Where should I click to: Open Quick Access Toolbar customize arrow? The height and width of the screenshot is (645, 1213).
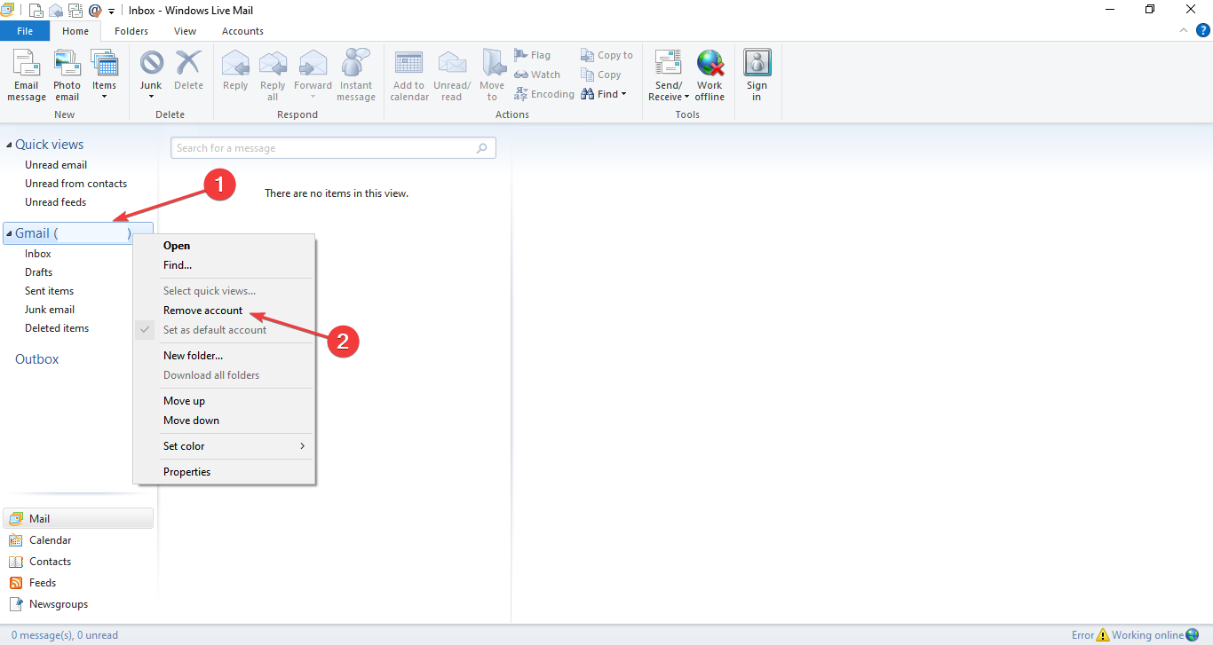point(111,11)
